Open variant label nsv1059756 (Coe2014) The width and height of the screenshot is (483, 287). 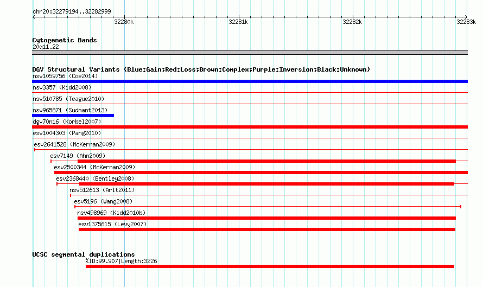(65, 76)
